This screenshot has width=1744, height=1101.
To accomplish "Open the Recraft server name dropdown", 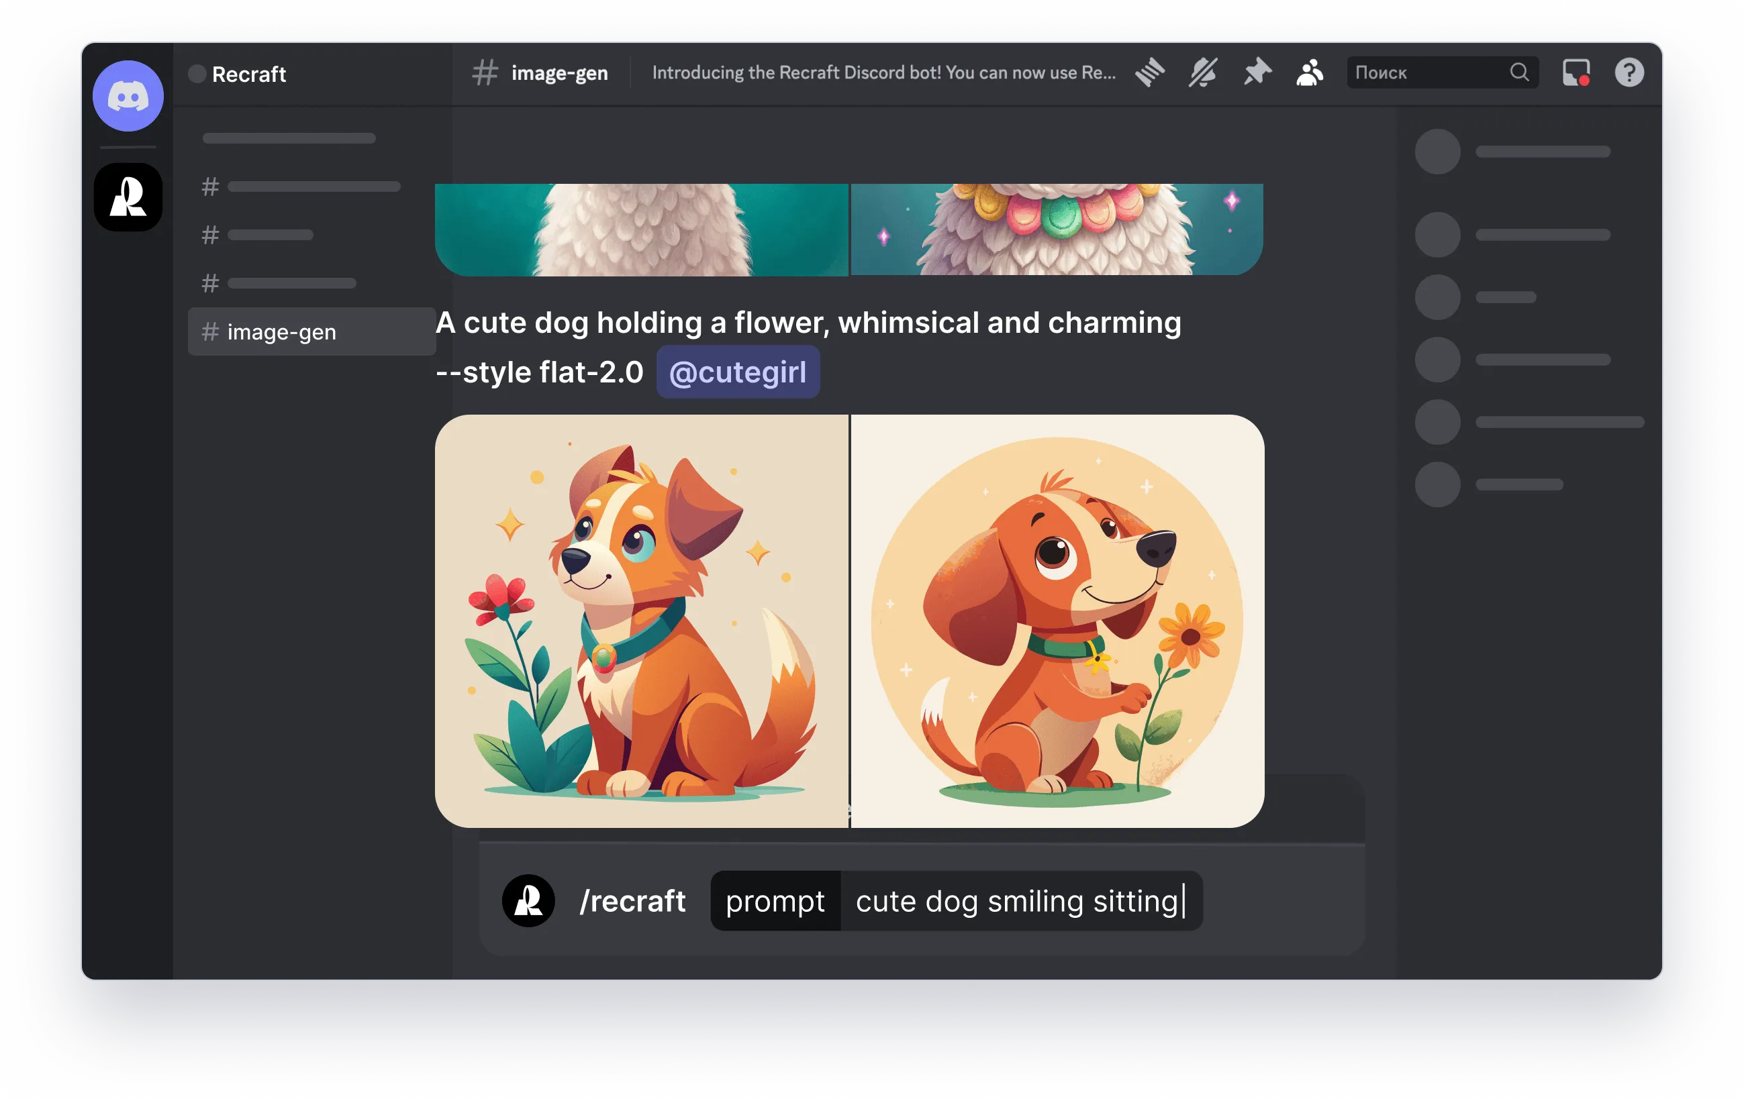I will point(248,74).
